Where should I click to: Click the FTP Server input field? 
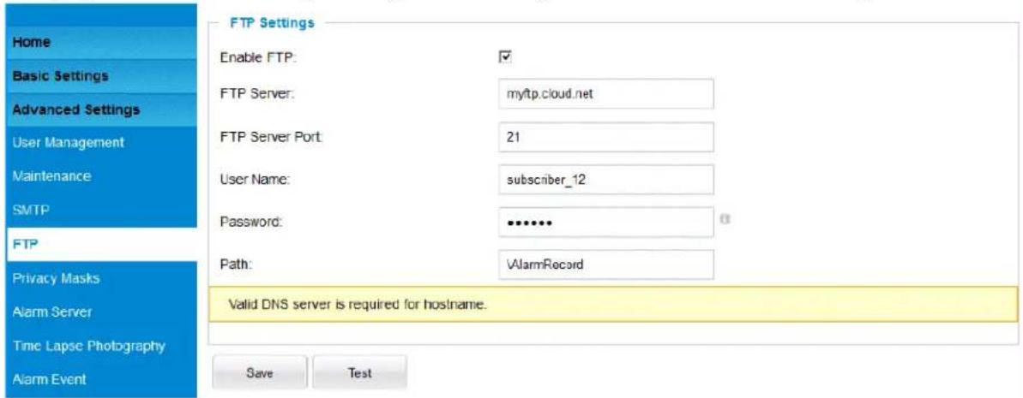pos(605,94)
